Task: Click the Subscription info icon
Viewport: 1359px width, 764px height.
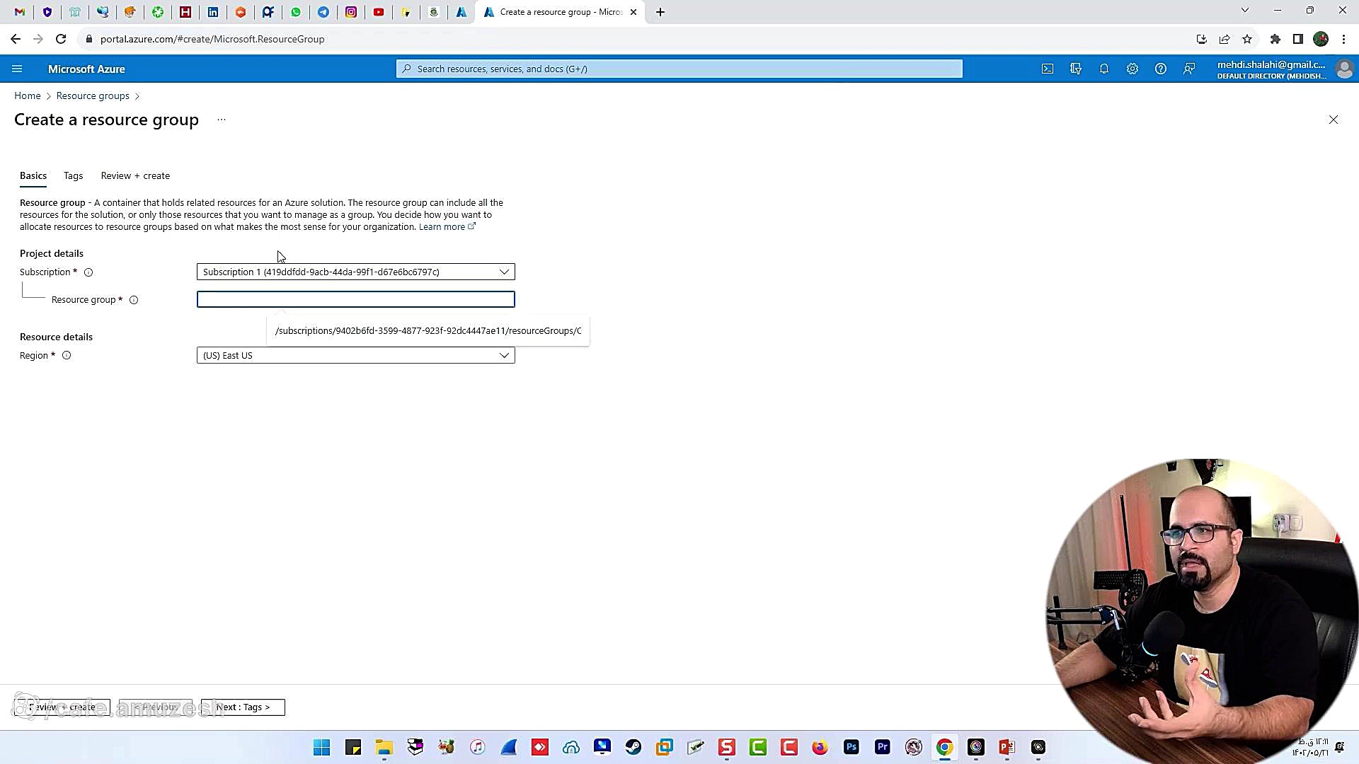Action: [x=88, y=272]
